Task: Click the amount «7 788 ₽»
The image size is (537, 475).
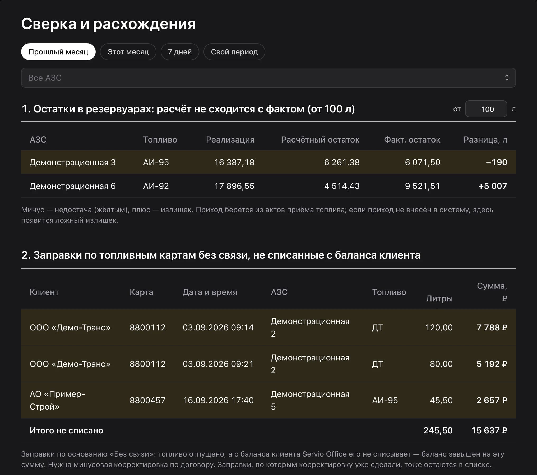Action: pyautogui.click(x=492, y=327)
